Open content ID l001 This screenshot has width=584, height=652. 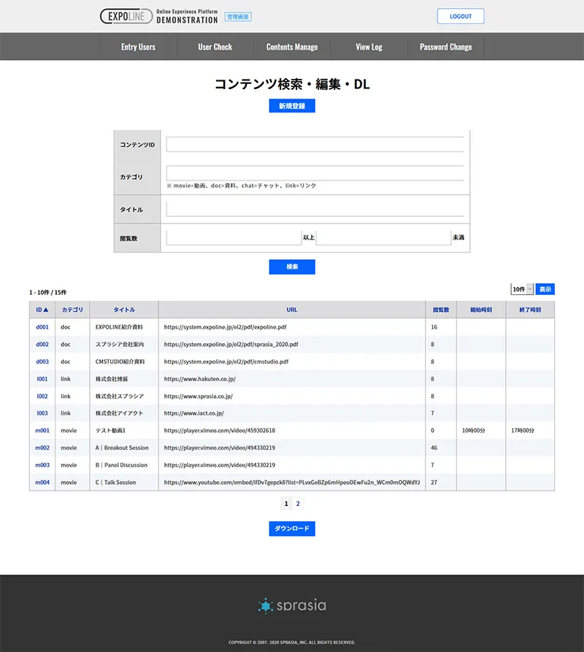tap(42, 379)
